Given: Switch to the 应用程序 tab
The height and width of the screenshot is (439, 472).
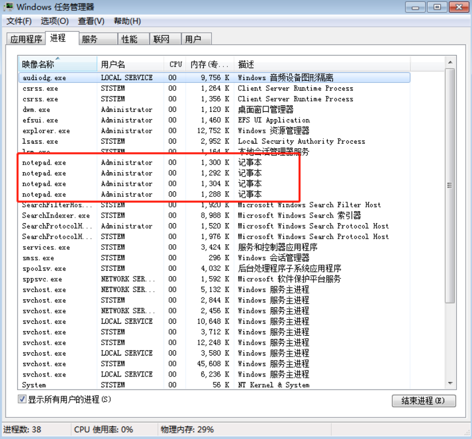Looking at the screenshot, I should 26,39.
